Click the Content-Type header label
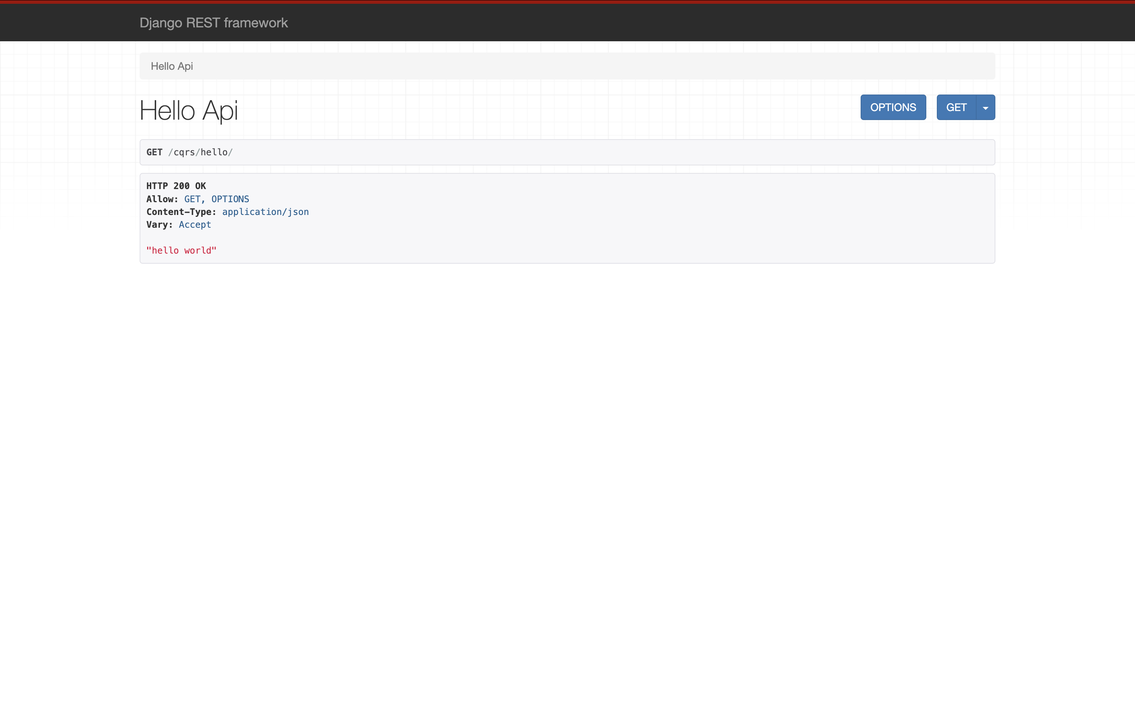The height and width of the screenshot is (709, 1135). click(181, 212)
